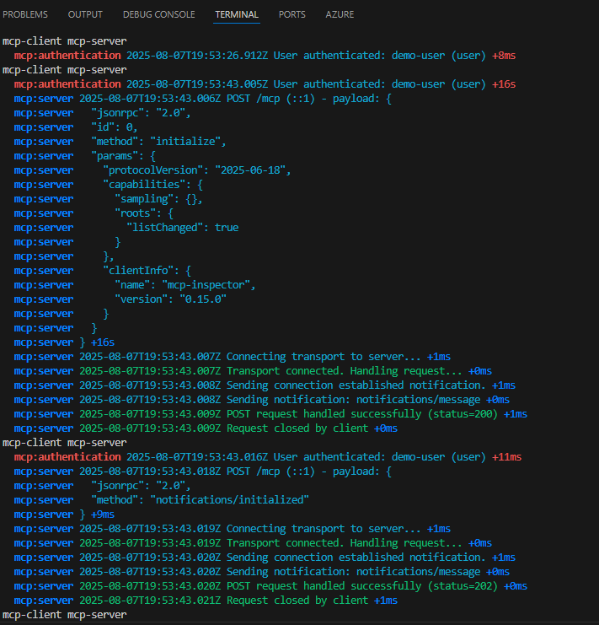
Task: Select the DEBUG CONSOLE tab
Action: pyautogui.click(x=158, y=14)
